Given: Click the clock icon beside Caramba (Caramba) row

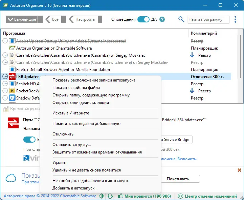Looking at the screenshot, I should pos(5,55).
